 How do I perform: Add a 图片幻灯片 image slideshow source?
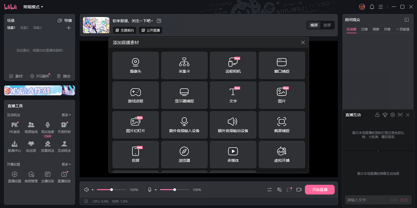[x=136, y=125]
